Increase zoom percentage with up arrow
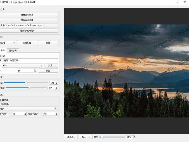This screenshot has height=142, width=189. pyautogui.click(x=135, y=136)
